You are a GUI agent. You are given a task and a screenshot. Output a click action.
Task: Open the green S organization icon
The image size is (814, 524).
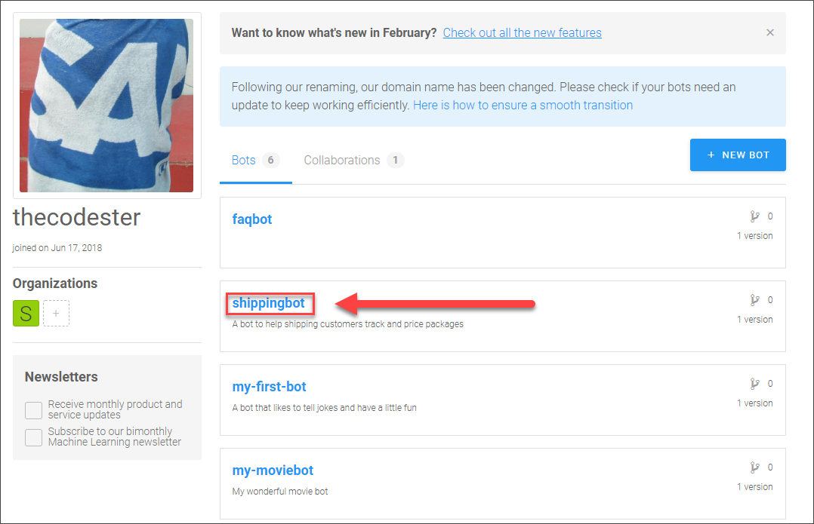click(x=26, y=314)
